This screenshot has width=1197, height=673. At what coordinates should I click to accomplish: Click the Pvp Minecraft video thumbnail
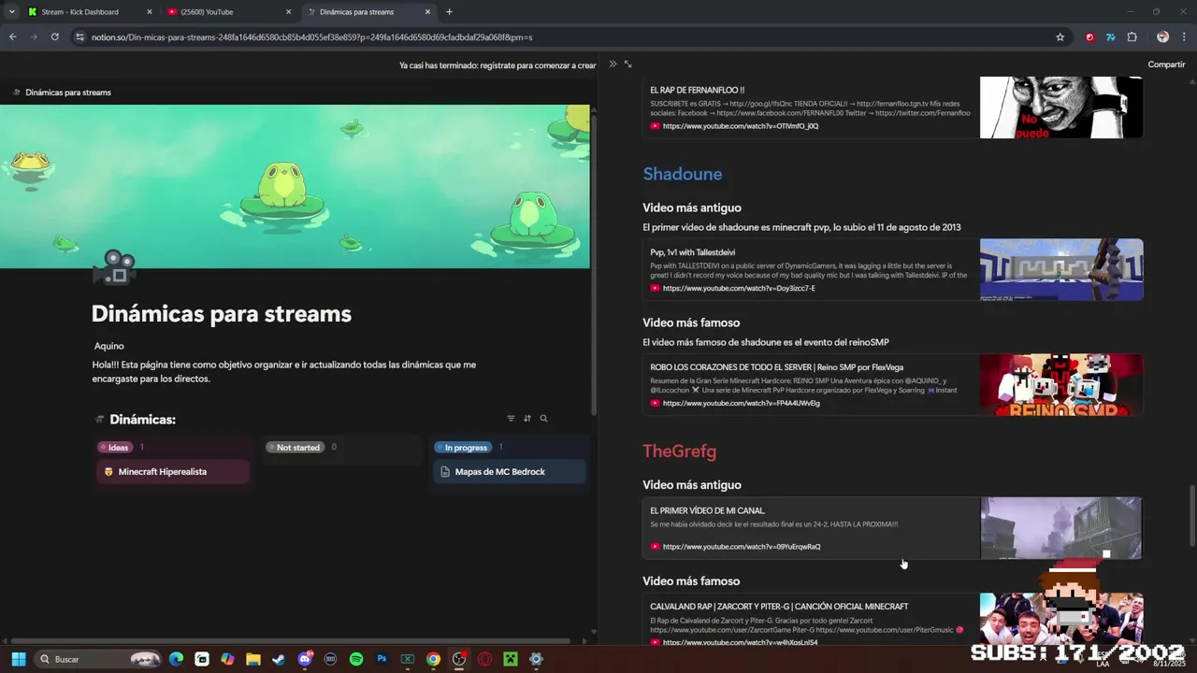pos(1060,269)
